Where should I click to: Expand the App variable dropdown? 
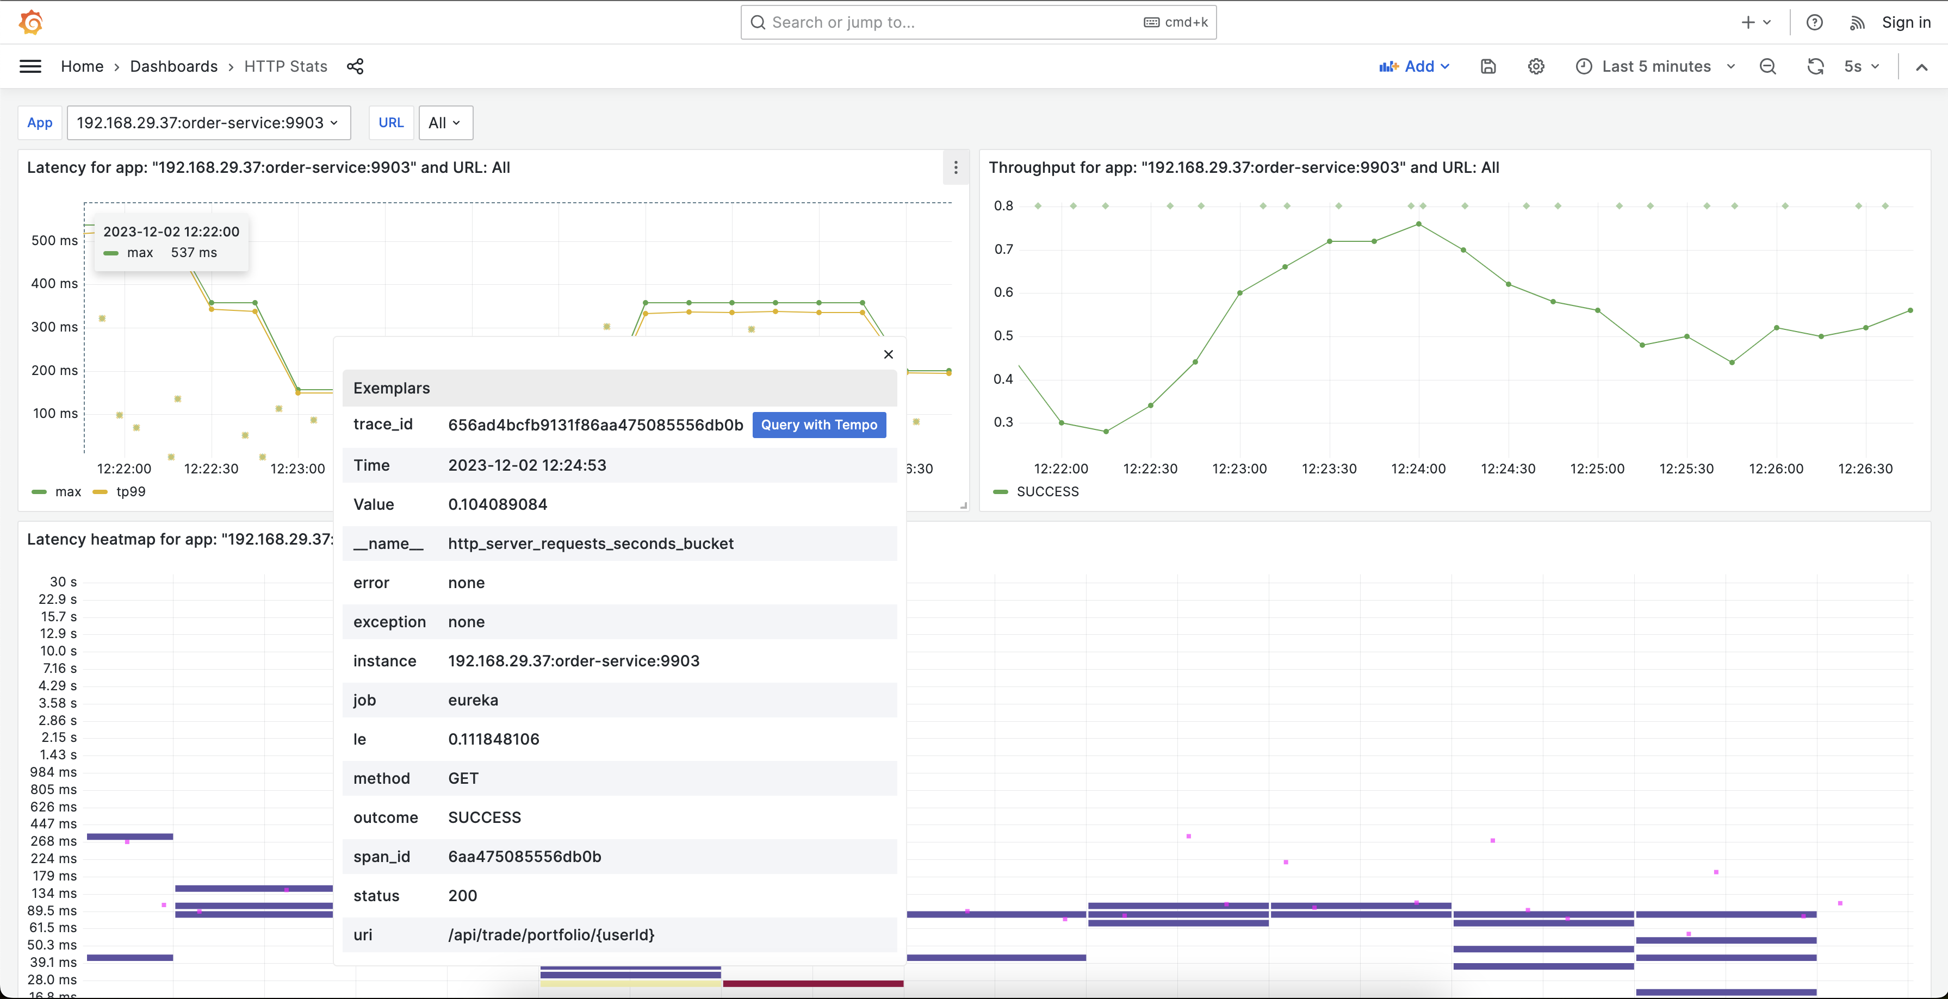pos(208,123)
